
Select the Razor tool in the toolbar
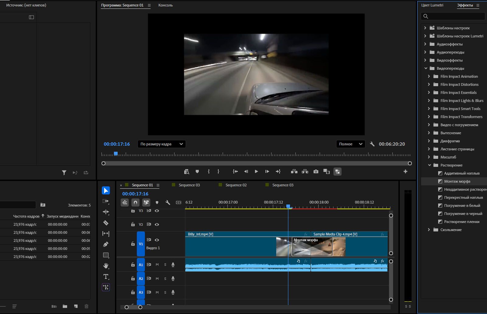coord(106,223)
